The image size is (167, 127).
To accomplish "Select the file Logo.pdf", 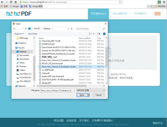I will 72,73.
